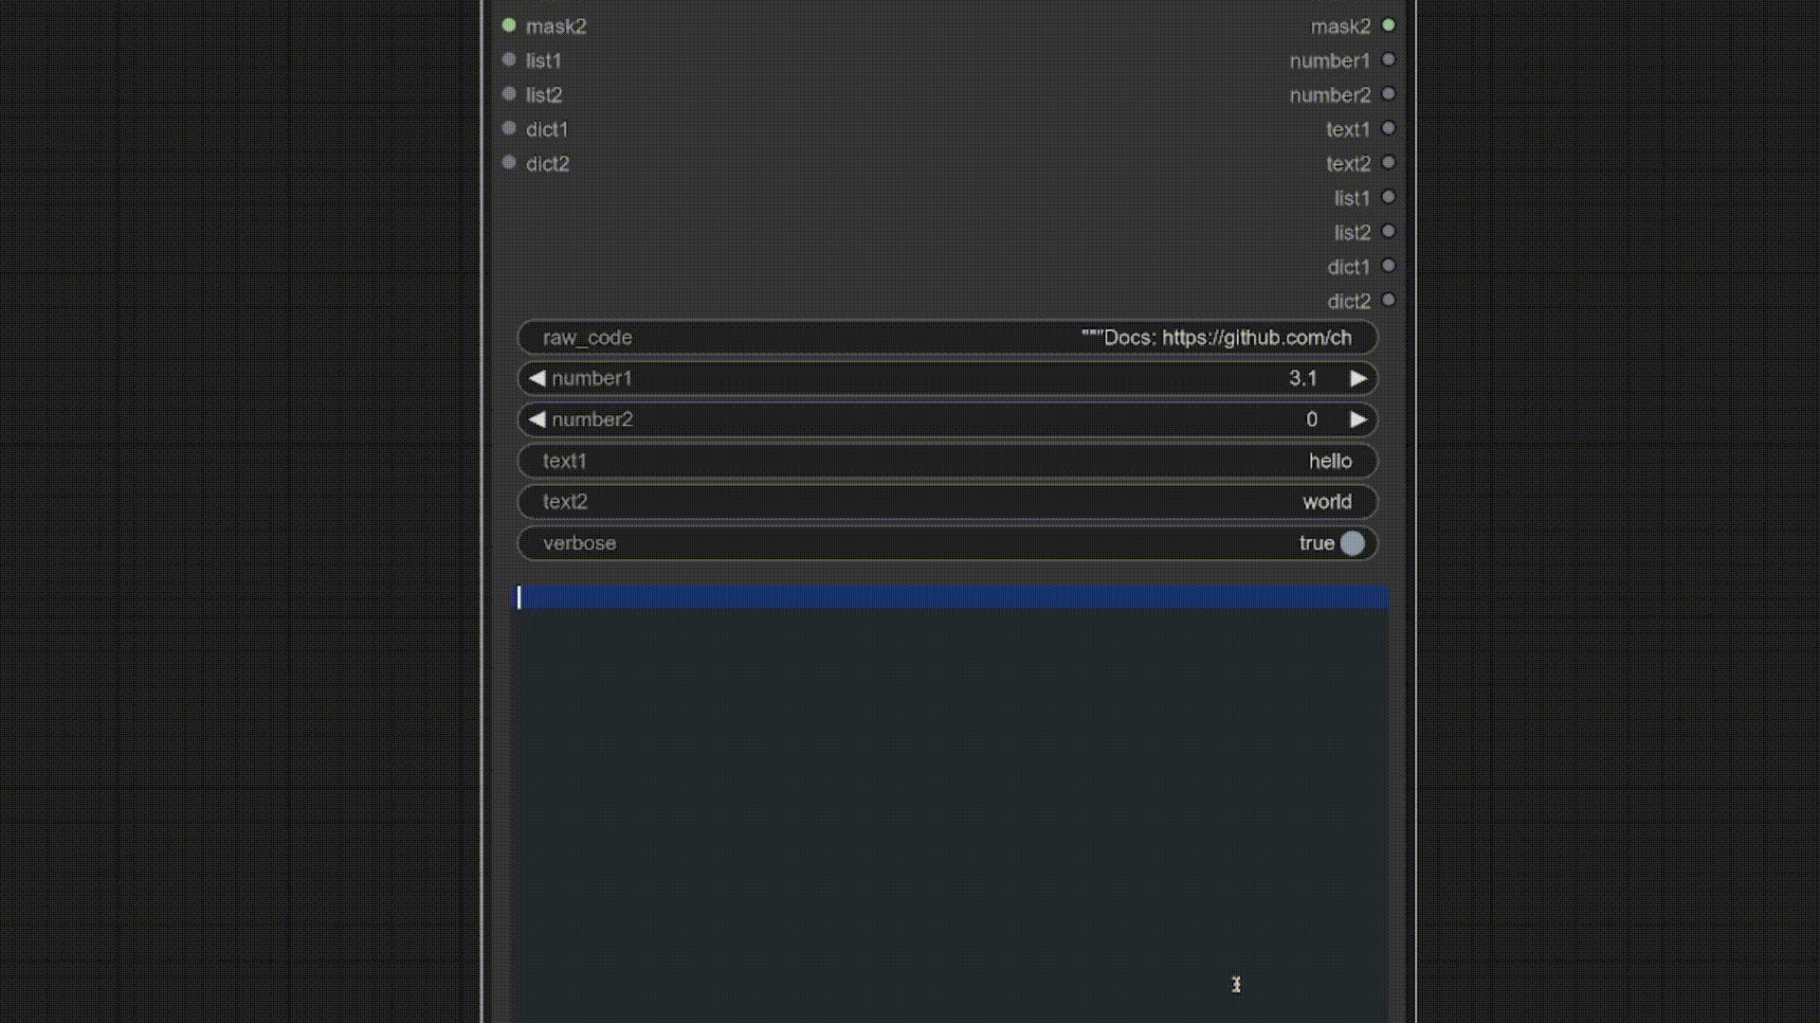
Task: Click the text2 output socket dot
Action: 1389,163
